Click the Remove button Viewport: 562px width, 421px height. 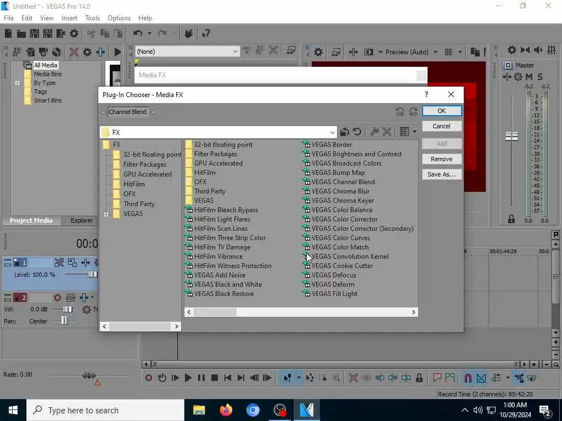(442, 159)
